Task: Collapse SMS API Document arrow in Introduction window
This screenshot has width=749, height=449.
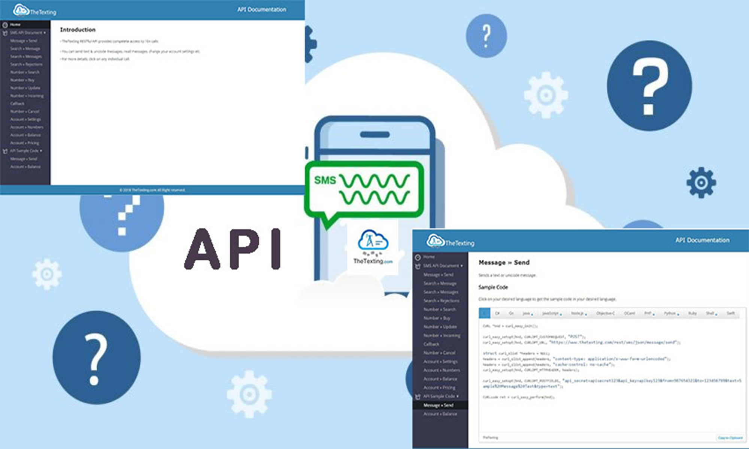Action: (x=45, y=33)
